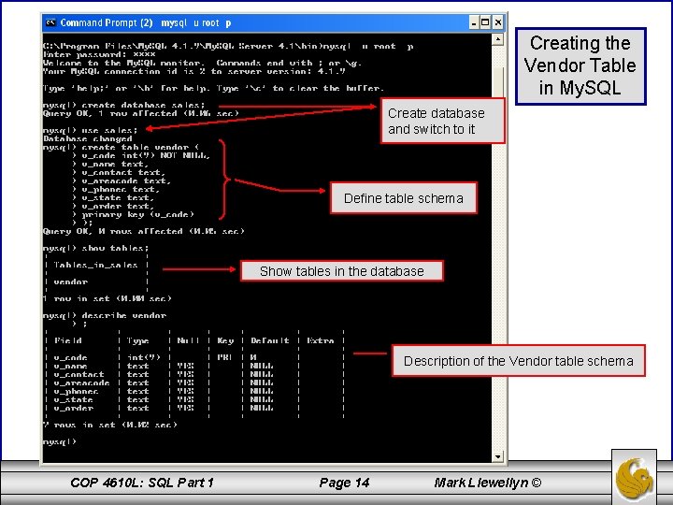Click the 'create table vendor (' line

pyautogui.click(x=121, y=148)
